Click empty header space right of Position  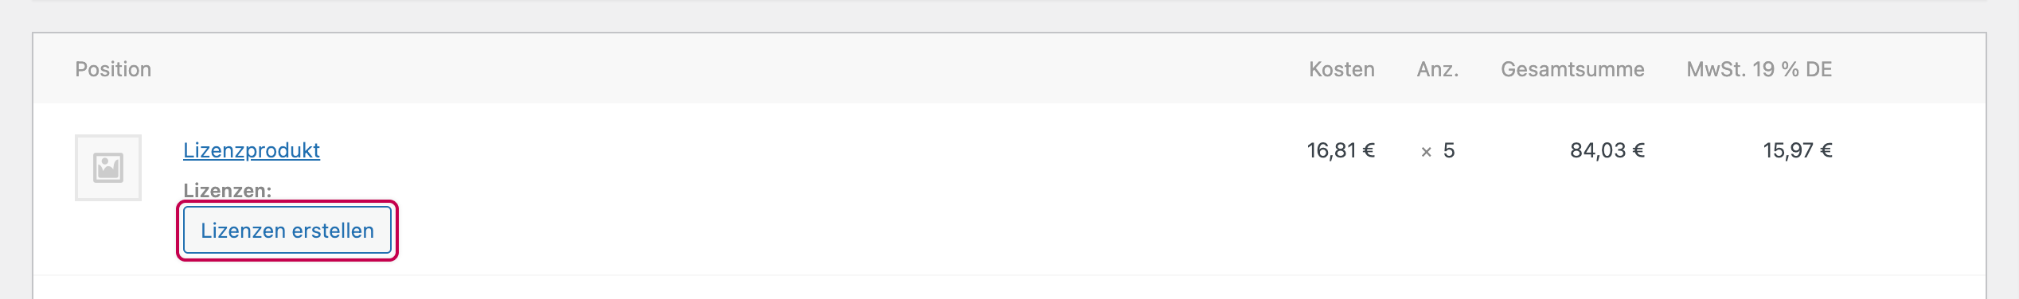coord(717,69)
